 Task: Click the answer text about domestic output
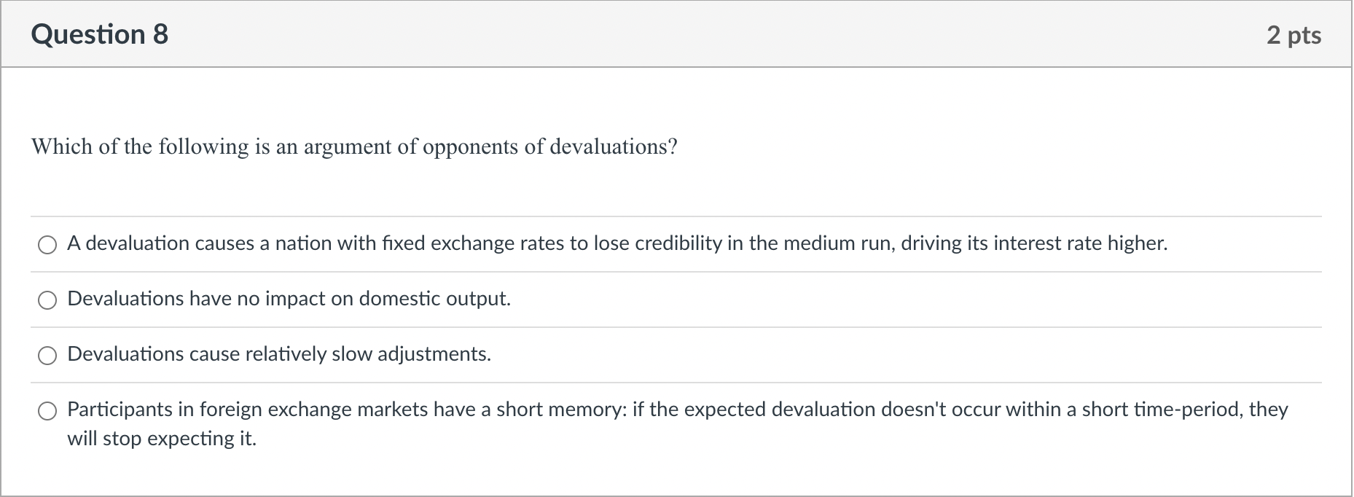289,299
